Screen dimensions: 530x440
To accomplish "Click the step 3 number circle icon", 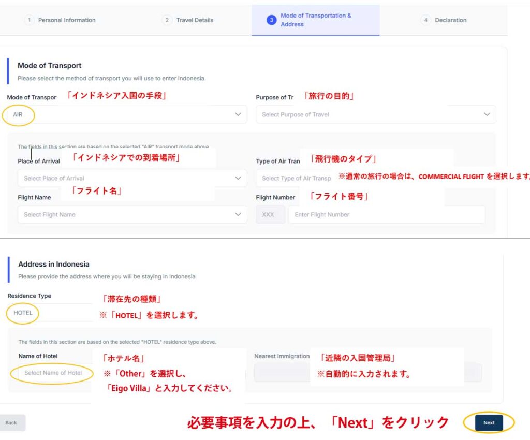I will 271,20.
